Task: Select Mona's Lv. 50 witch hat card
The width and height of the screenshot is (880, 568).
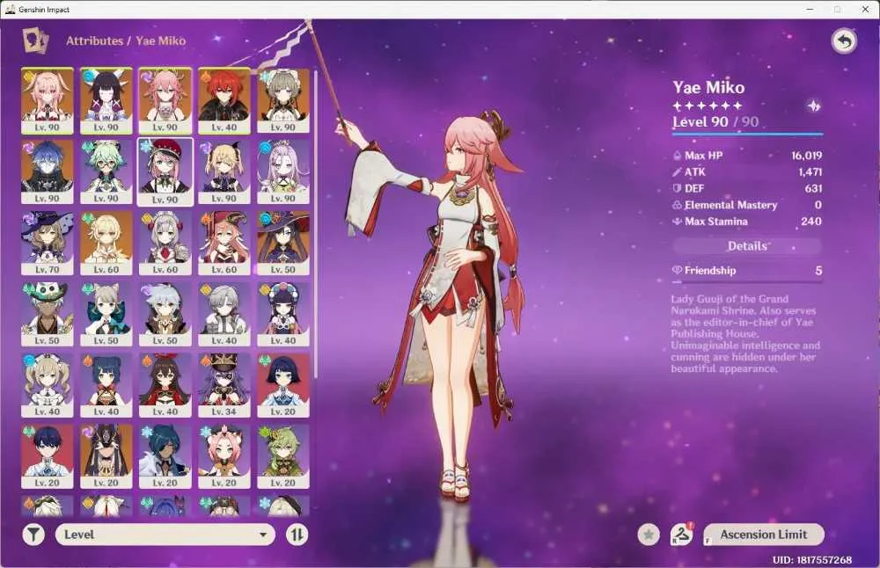Action: [283, 243]
